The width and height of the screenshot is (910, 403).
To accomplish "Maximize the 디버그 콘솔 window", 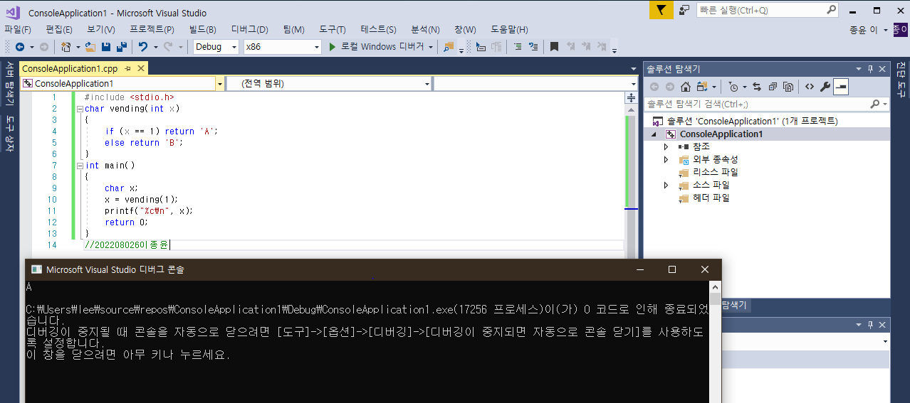I will click(x=671, y=269).
